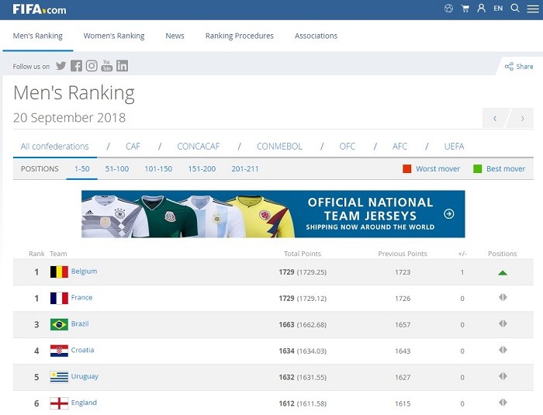Click Belgium's total points 1729 (1729.25)

303,272
